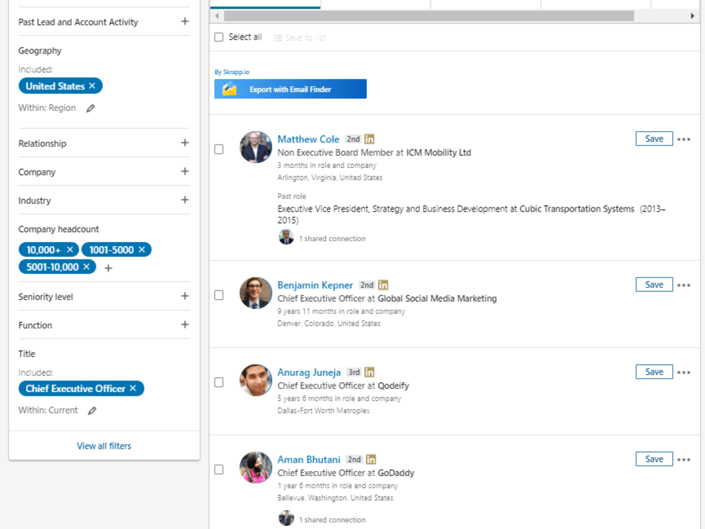Remove the Chief Executive Officer title filter
The width and height of the screenshot is (705, 529).
133,388
